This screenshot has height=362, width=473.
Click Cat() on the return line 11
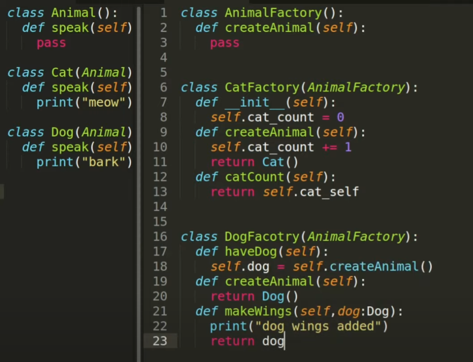coord(280,162)
